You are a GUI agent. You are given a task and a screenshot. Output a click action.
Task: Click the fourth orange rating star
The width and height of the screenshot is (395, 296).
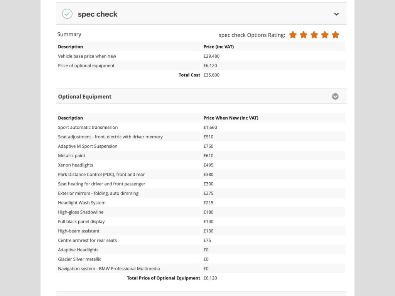(x=325, y=35)
